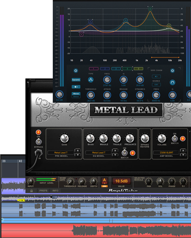
Task: Click PRE MODEL down arrow
Action: (78, 155)
